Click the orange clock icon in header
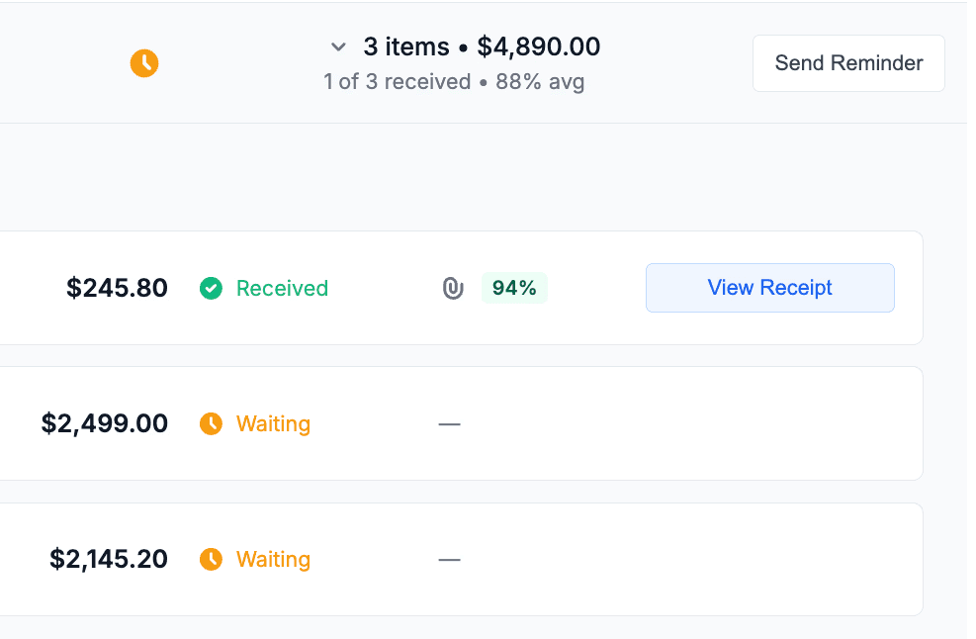The width and height of the screenshot is (976, 639). [x=144, y=63]
